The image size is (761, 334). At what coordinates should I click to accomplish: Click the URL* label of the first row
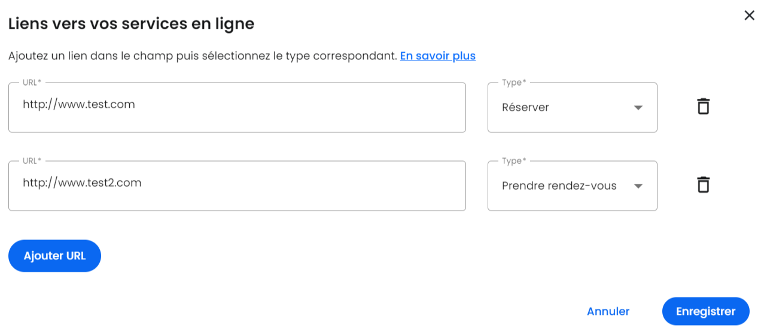point(32,83)
